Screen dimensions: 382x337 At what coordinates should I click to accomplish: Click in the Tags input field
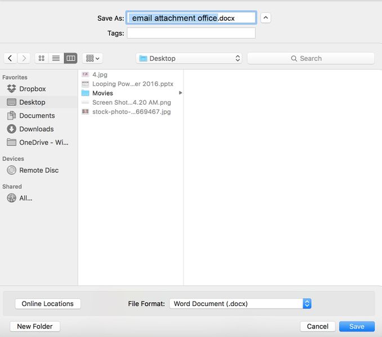[x=191, y=34]
